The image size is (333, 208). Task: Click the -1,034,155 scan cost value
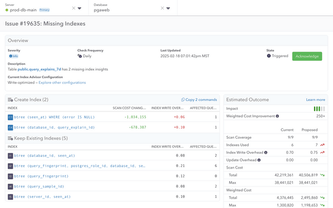pos(135,117)
